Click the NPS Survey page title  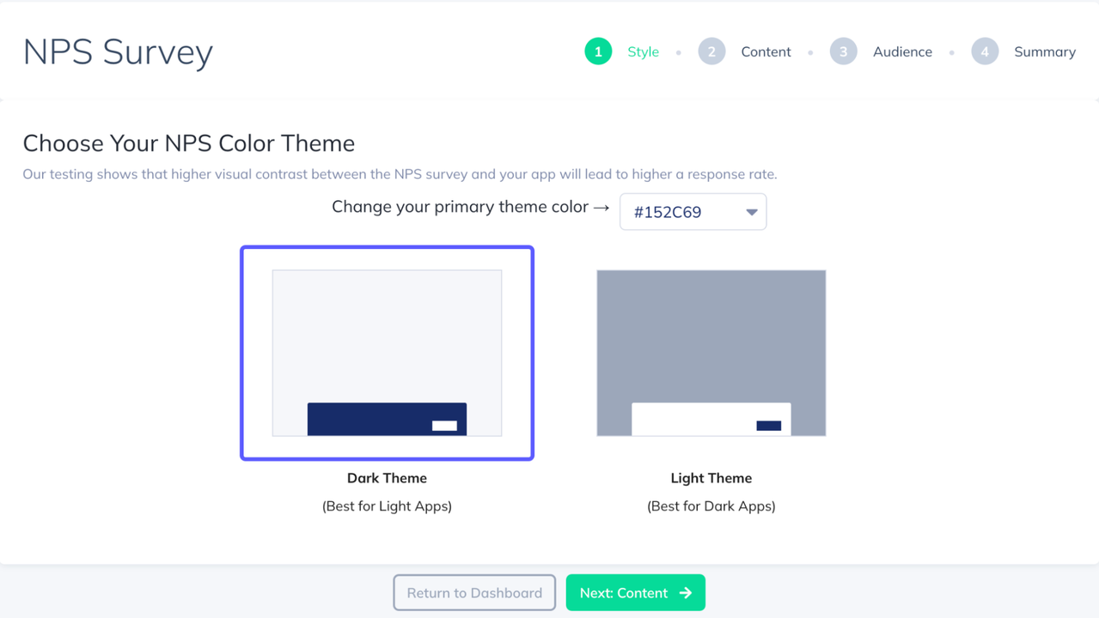[x=118, y=51]
